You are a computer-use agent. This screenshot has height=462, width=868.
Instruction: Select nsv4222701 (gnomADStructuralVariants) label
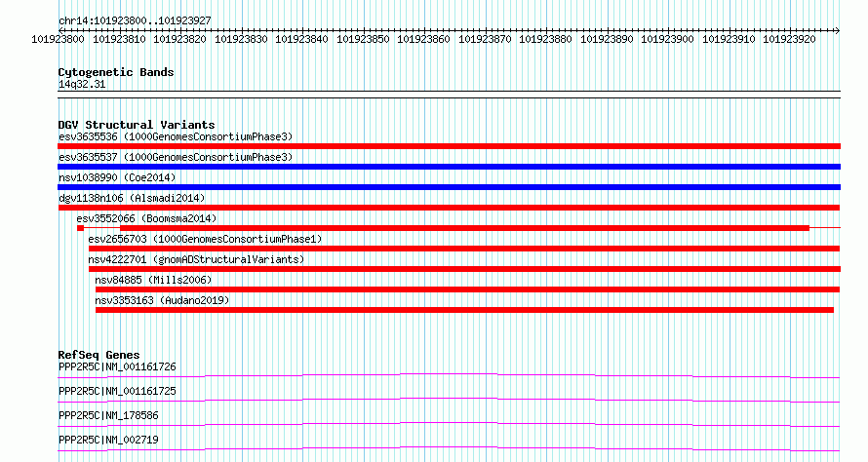196,259
